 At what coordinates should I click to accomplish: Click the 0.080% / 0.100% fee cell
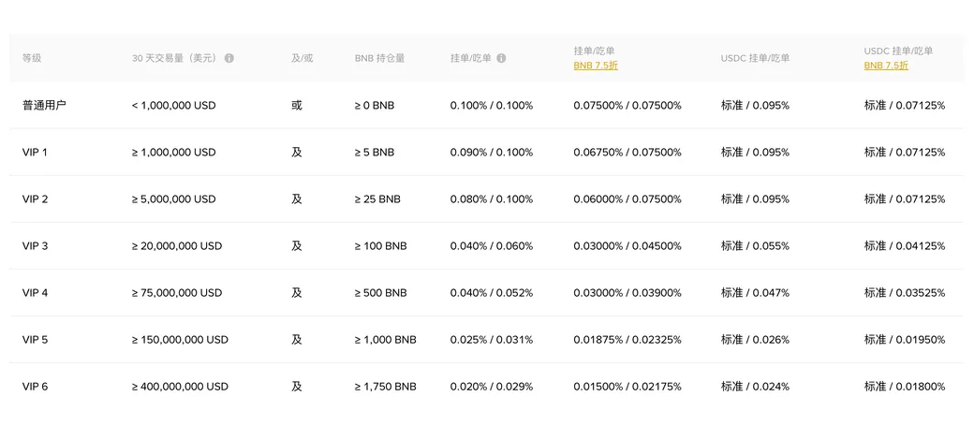492,199
